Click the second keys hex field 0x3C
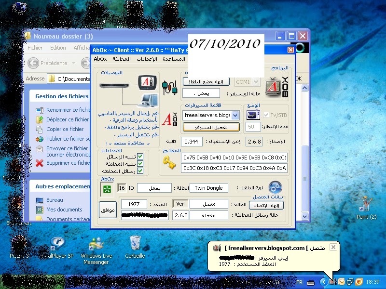The image size is (386, 289). [x=234, y=168]
